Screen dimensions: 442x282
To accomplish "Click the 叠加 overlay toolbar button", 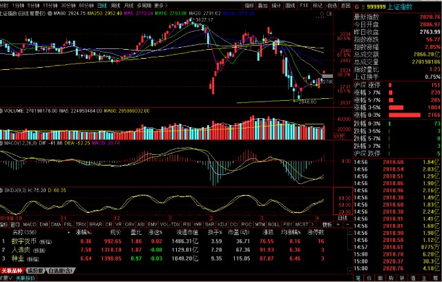I will [267, 4].
